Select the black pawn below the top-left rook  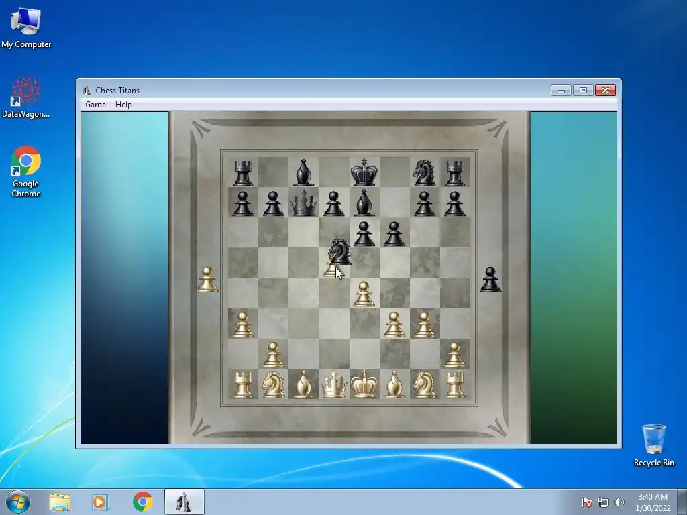point(243,204)
